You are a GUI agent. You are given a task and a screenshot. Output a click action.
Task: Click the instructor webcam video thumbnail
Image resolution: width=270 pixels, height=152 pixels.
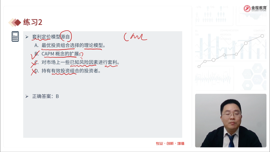[x=231, y=120]
